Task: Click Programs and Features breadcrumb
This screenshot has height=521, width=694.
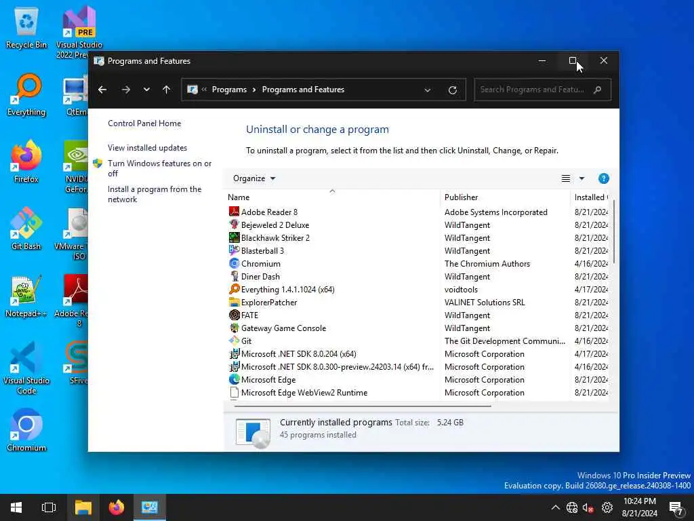Action: (x=303, y=90)
